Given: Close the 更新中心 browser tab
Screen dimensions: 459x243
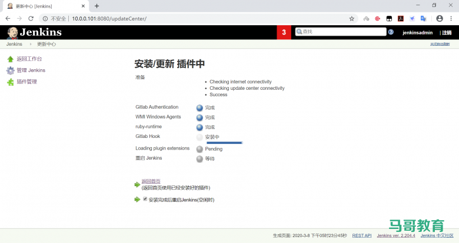Looking at the screenshot, I should (x=83, y=6).
